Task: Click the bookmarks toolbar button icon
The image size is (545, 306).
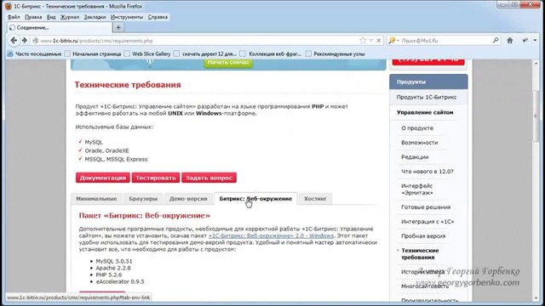Action: pyautogui.click(x=525, y=41)
